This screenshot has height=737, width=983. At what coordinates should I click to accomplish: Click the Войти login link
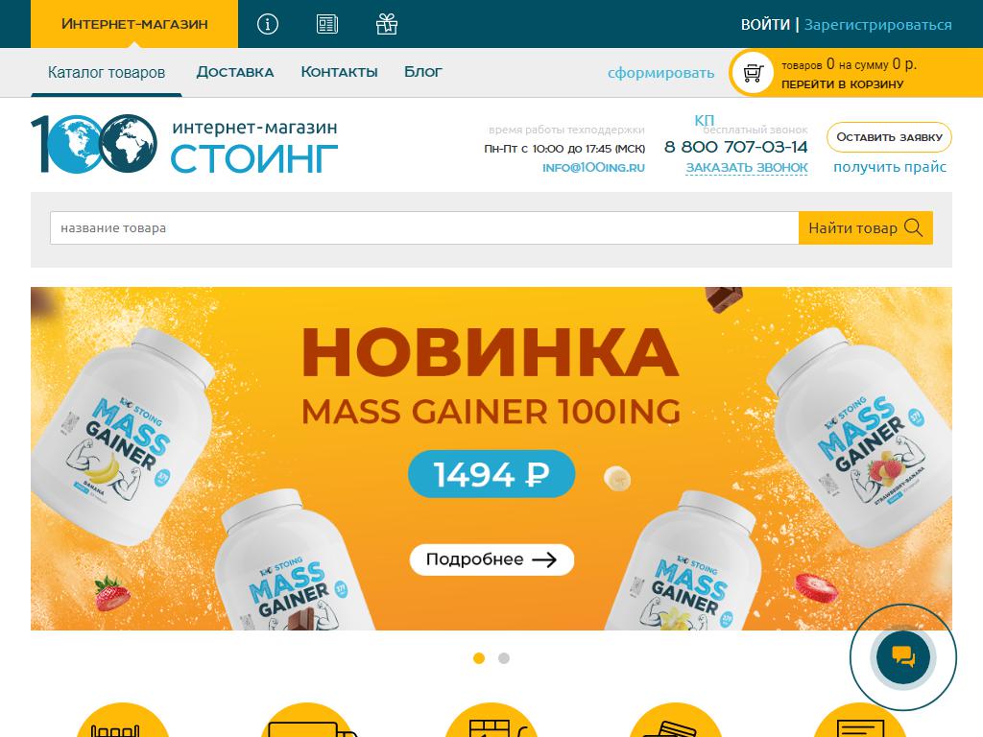coord(765,24)
